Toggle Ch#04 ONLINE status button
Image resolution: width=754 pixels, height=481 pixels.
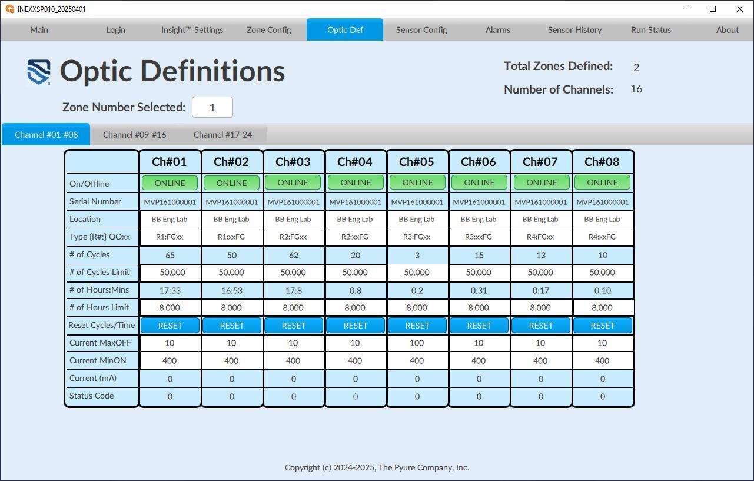tap(356, 183)
